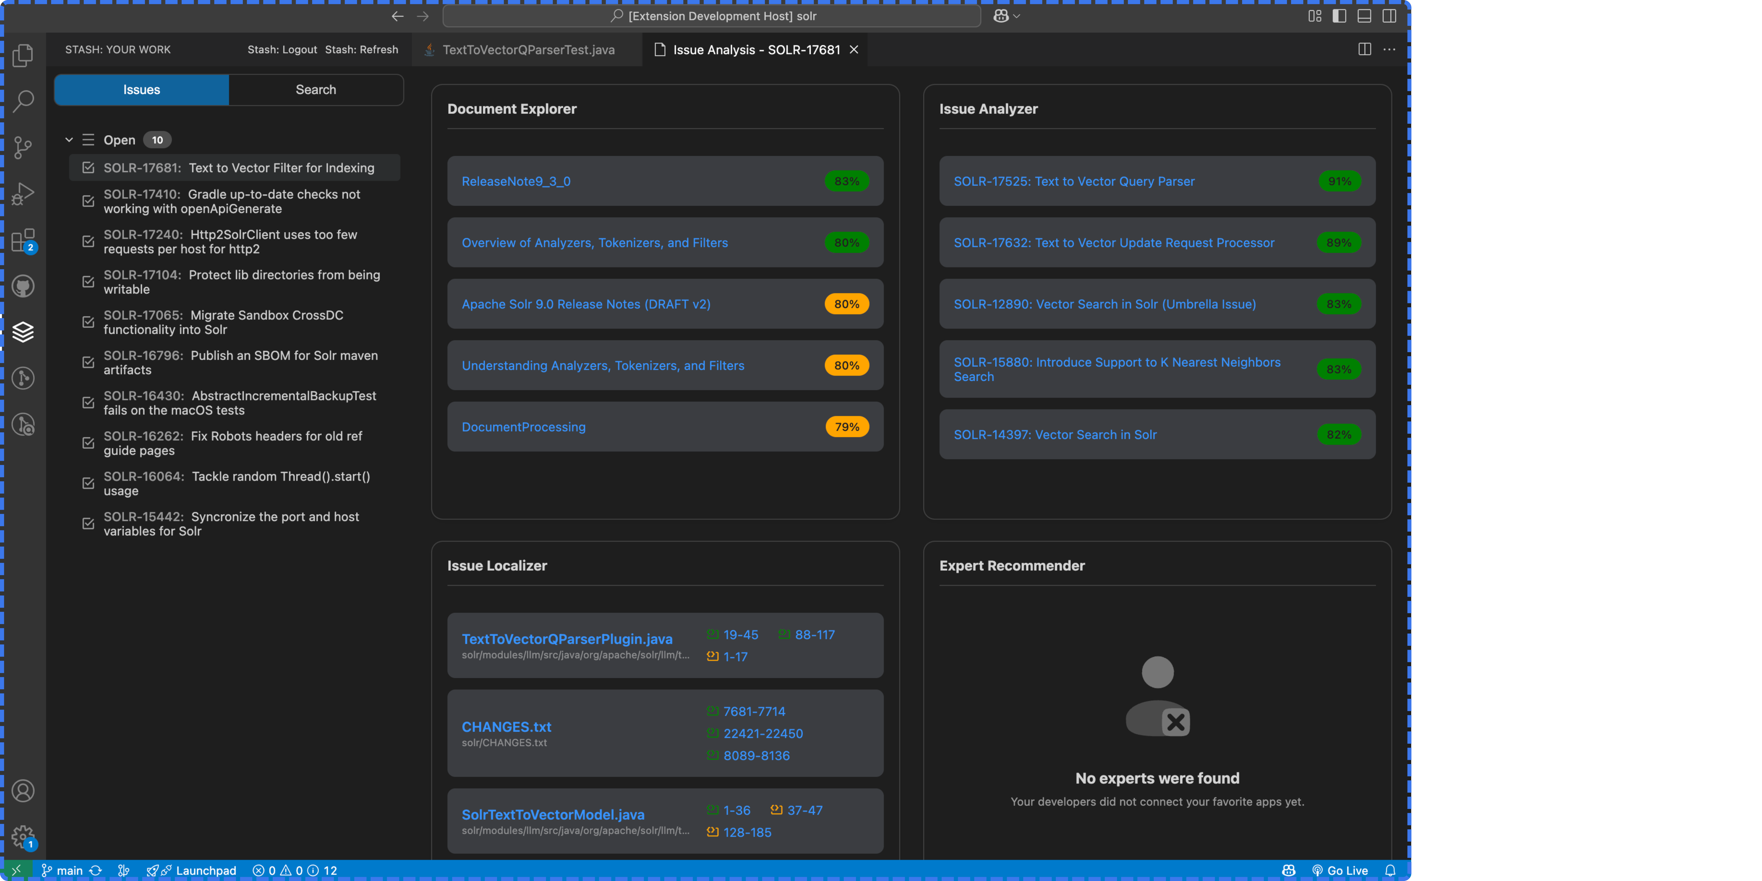
Task: Open editor More Actions ellipsis menu
Action: click(1389, 49)
